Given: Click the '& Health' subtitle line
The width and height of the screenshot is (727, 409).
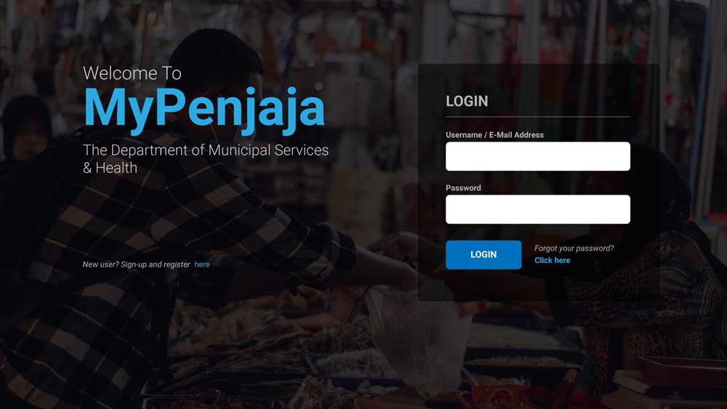Looking at the screenshot, I should pyautogui.click(x=110, y=168).
